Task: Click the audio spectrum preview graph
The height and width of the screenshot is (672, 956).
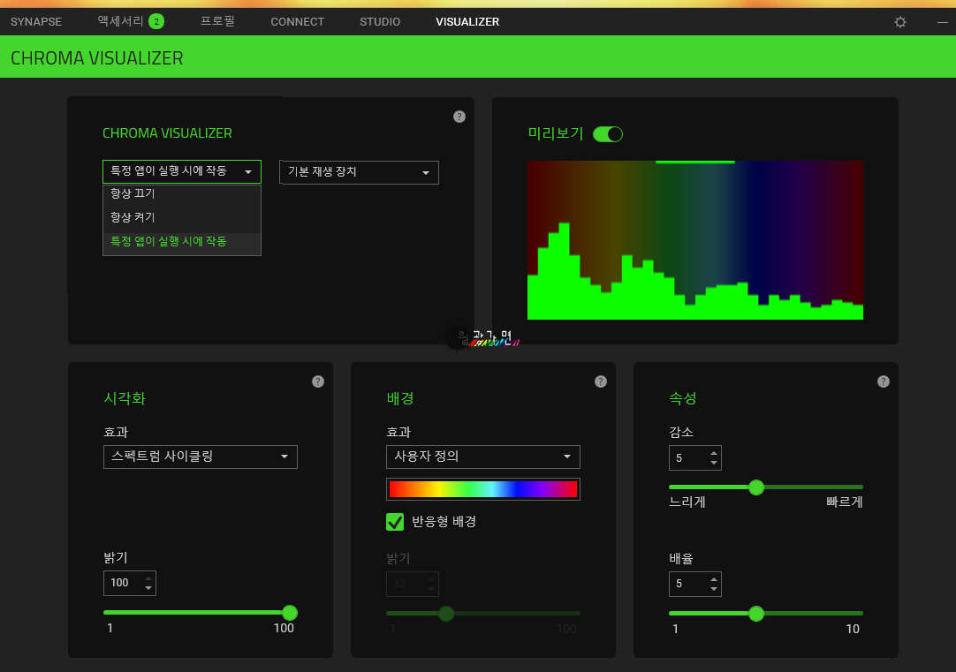Action: (695, 240)
